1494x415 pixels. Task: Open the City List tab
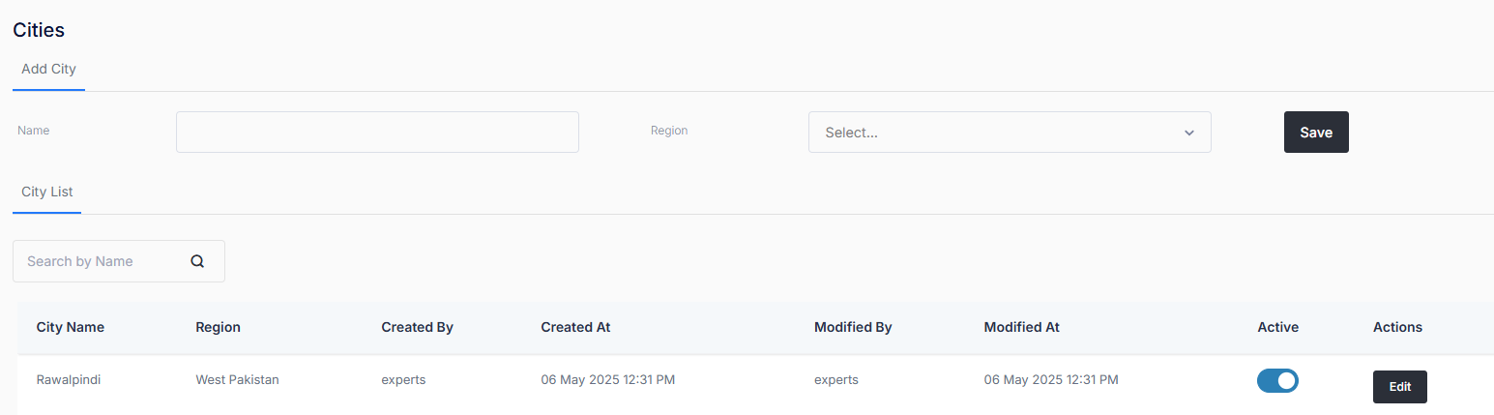tap(47, 192)
